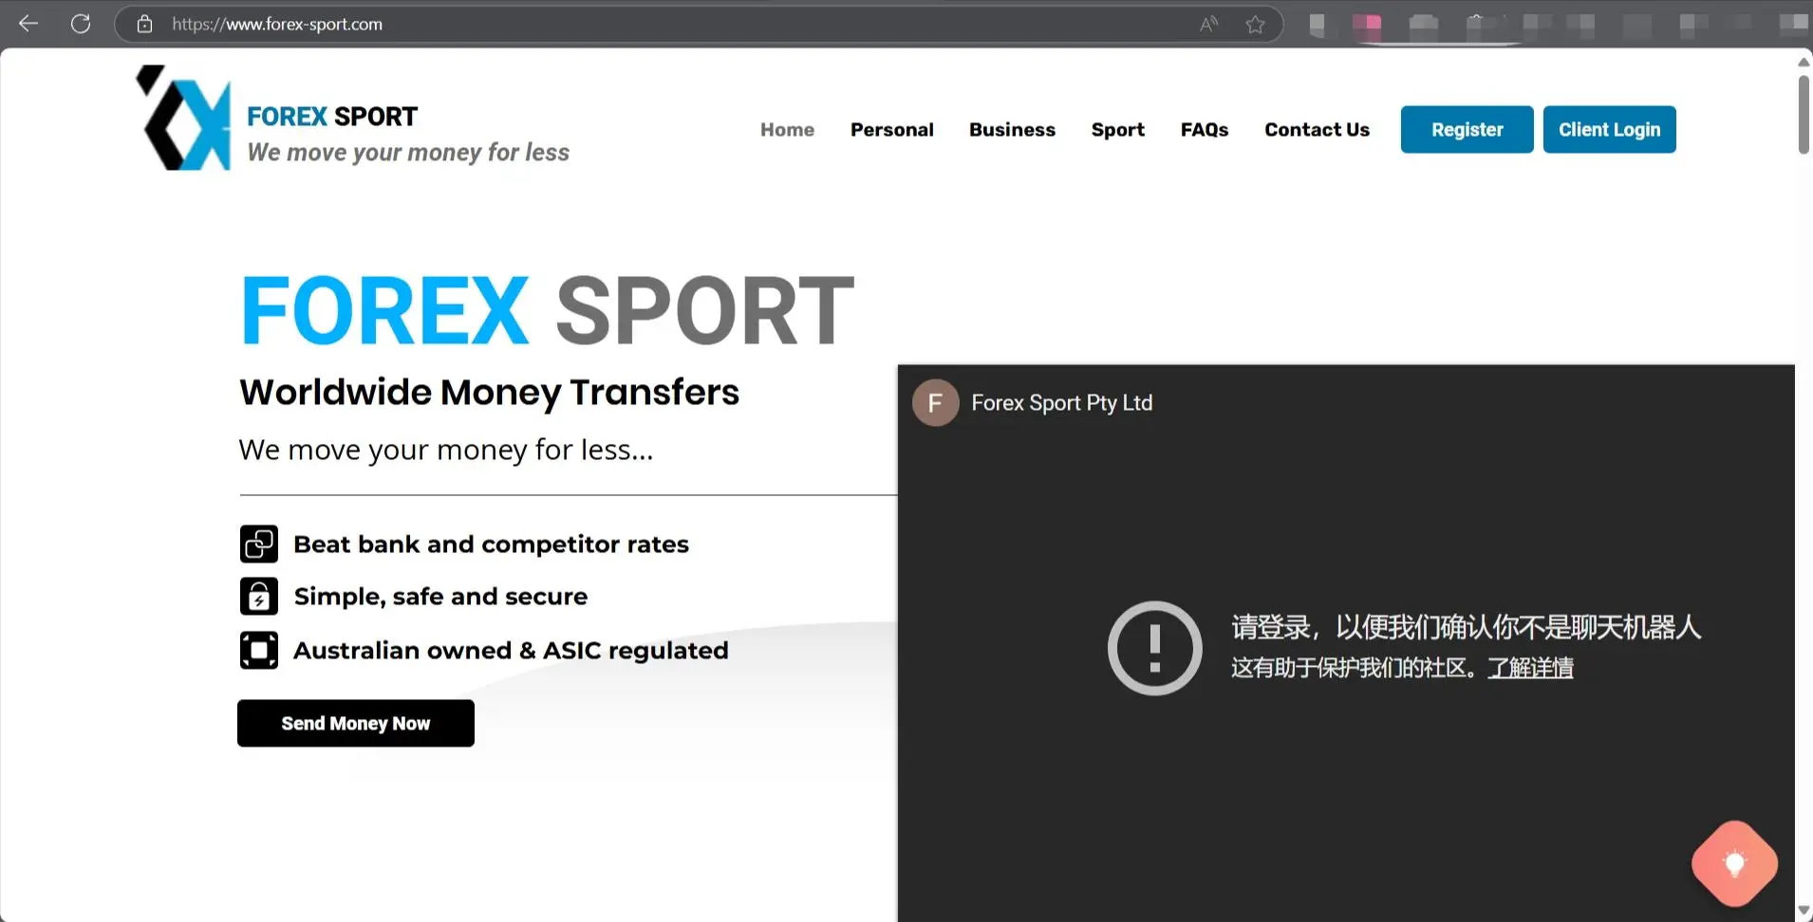This screenshot has height=922, width=1813.
Task: Click the Client Login button
Action: pos(1609,129)
